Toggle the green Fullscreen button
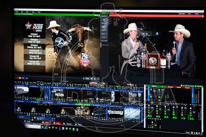Screen dimensions: 206x137 (104, 13)
